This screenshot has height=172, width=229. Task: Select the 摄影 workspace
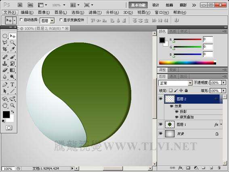[183, 5]
